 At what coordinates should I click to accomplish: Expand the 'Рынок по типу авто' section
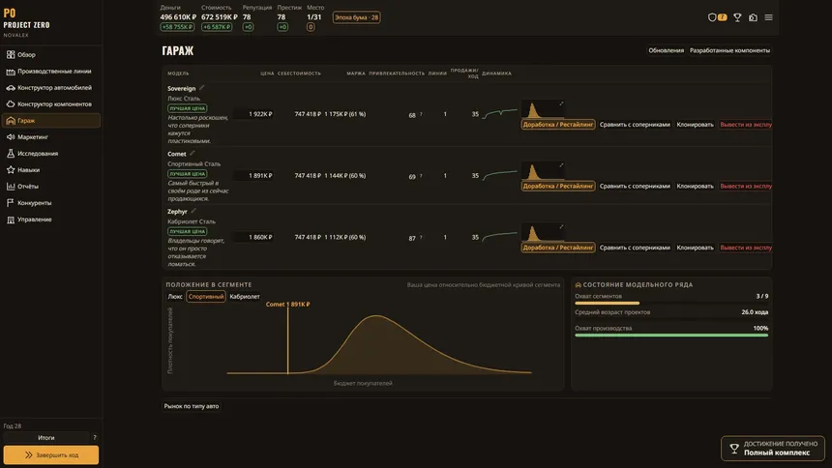pyautogui.click(x=192, y=406)
